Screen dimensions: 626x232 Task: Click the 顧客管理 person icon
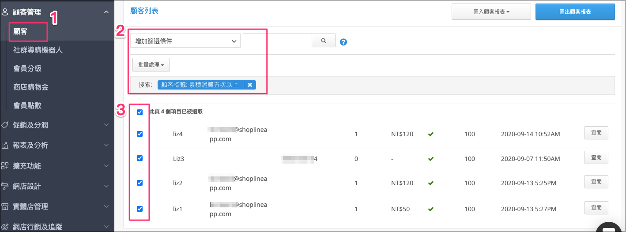point(5,12)
